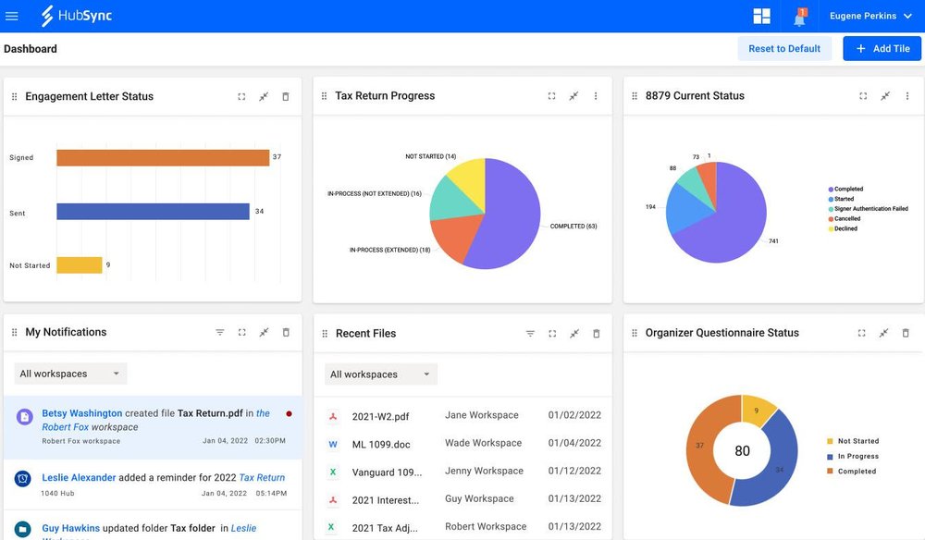Open the ML 1099.doc file
This screenshot has width=925, height=540.
(380, 445)
